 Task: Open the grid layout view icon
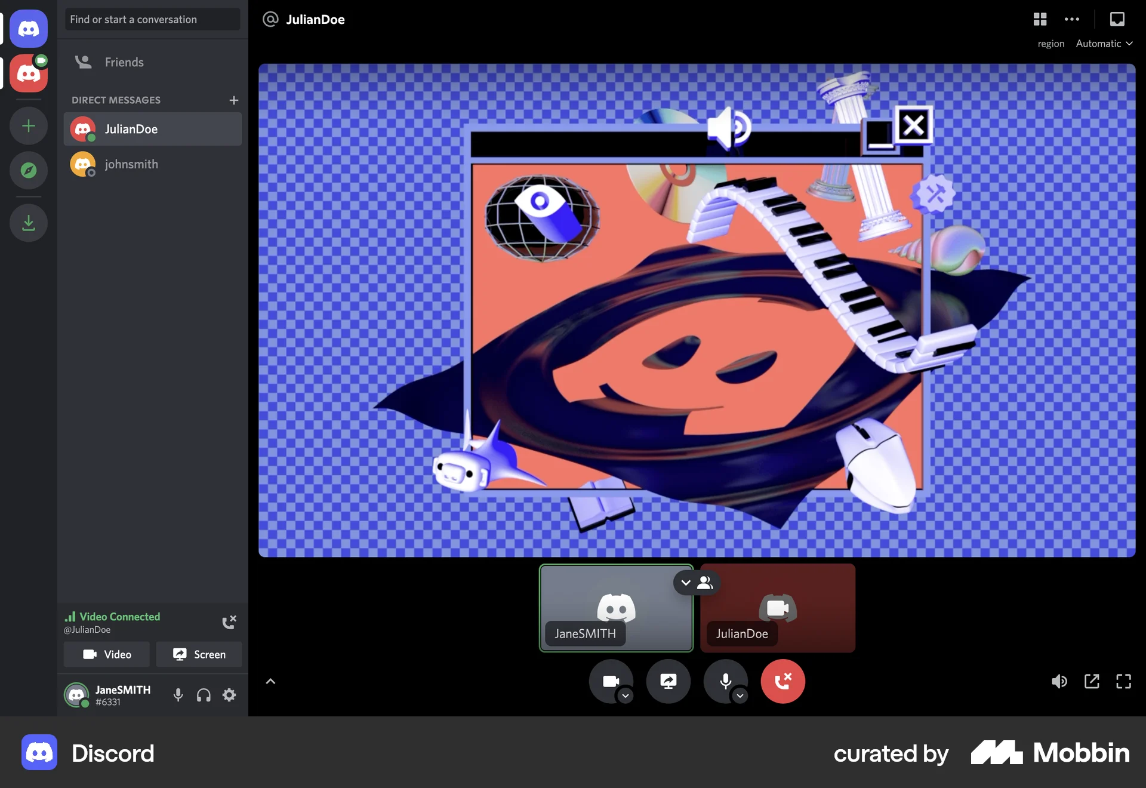[x=1040, y=19]
